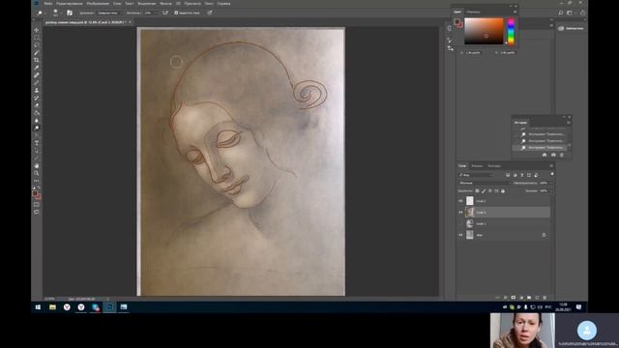Image resolution: width=619 pixels, height=348 pixels.
Task: Toggle lock image pixels brush icon
Action: pos(484,191)
